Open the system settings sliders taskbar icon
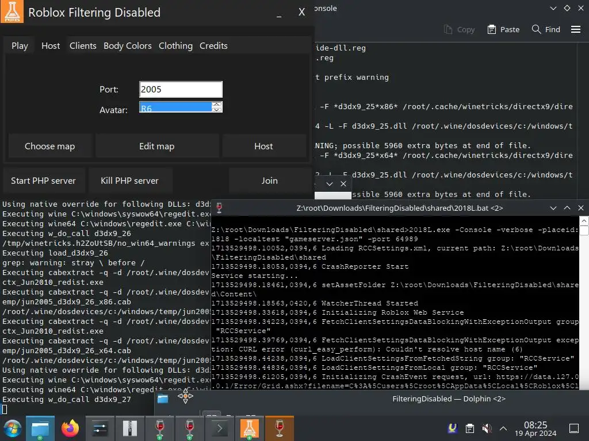 point(100,428)
